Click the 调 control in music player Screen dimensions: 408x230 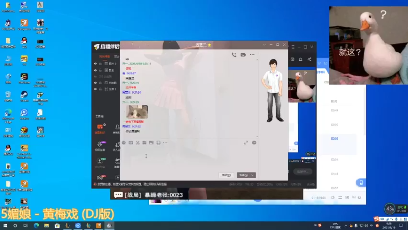tap(347, 198)
